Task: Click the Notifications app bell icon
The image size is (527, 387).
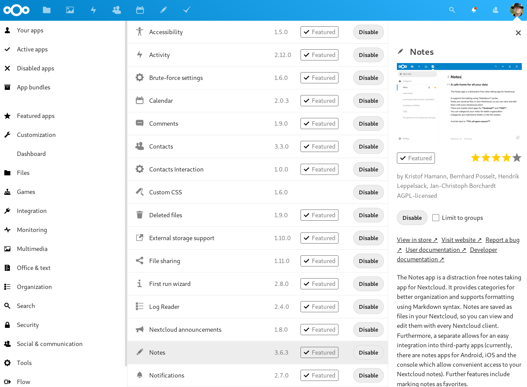Action: [140, 375]
